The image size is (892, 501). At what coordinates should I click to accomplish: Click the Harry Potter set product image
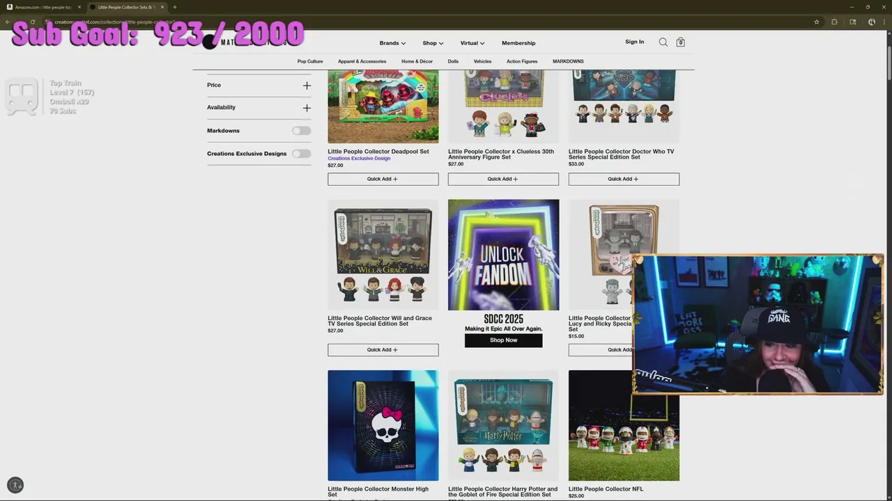(503, 425)
